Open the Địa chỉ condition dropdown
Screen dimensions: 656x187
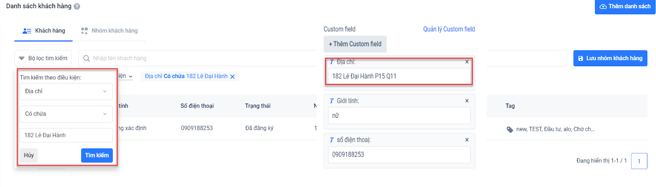pos(66,91)
